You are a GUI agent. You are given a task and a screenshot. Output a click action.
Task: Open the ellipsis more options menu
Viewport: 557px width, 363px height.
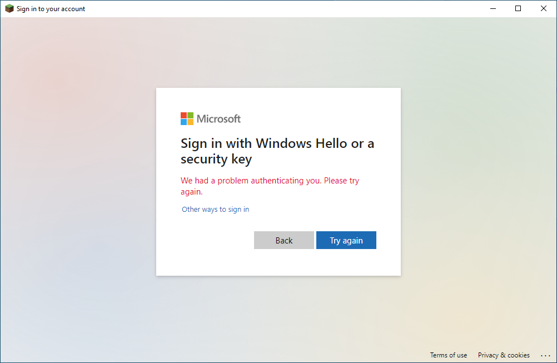[x=545, y=355]
